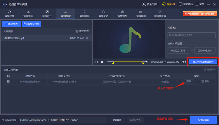Click 打开文件夹 open folder button
Screen dimensions: 219x125
pos(135,120)
